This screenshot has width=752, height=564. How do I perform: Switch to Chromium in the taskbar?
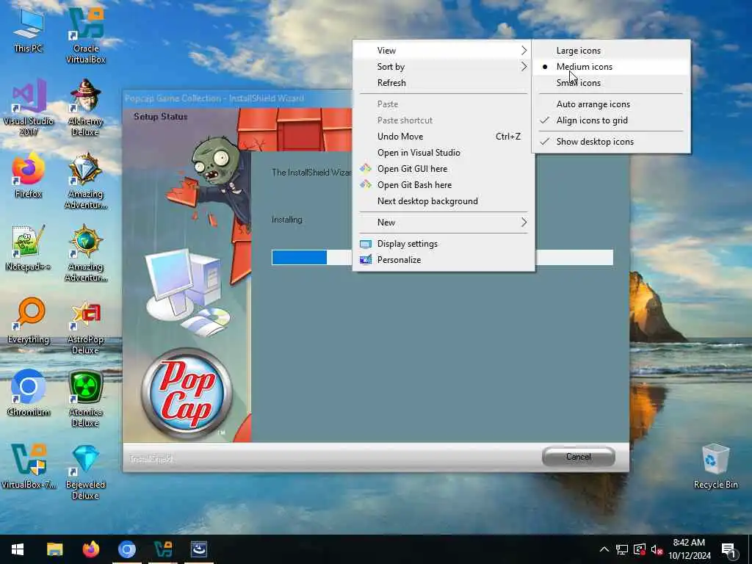pos(127,549)
